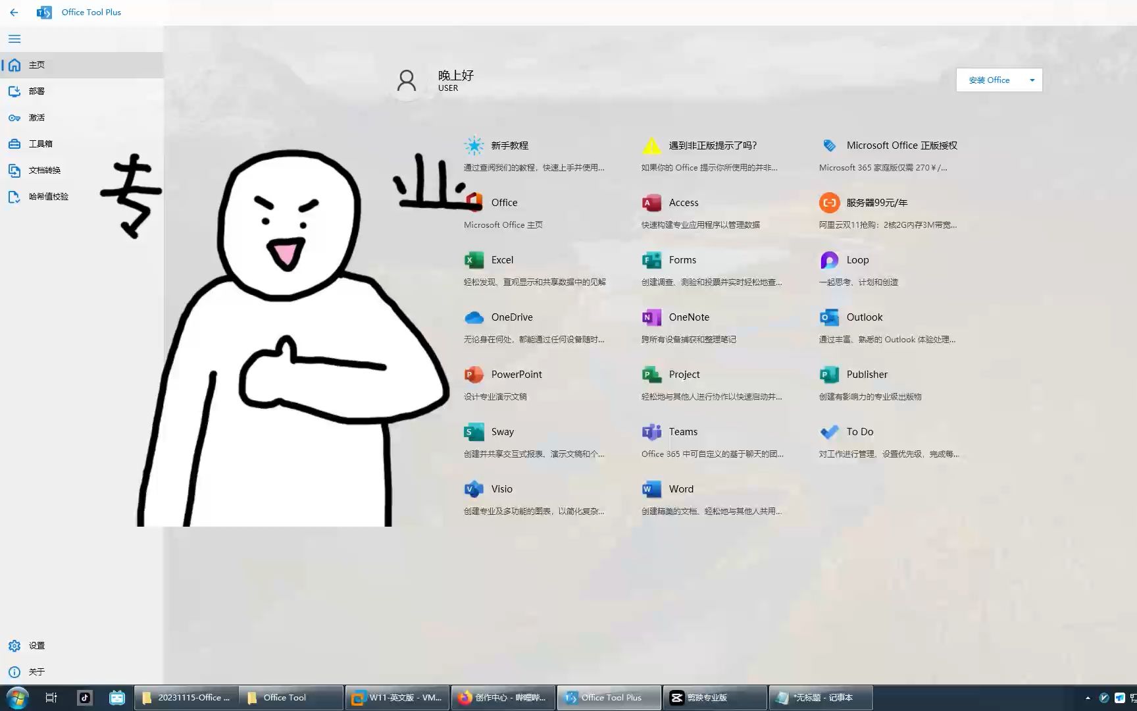Viewport: 1137px width, 711px height.
Task: Click the yellow warning 遇到非正版提示了吗 icon
Action: (x=651, y=145)
